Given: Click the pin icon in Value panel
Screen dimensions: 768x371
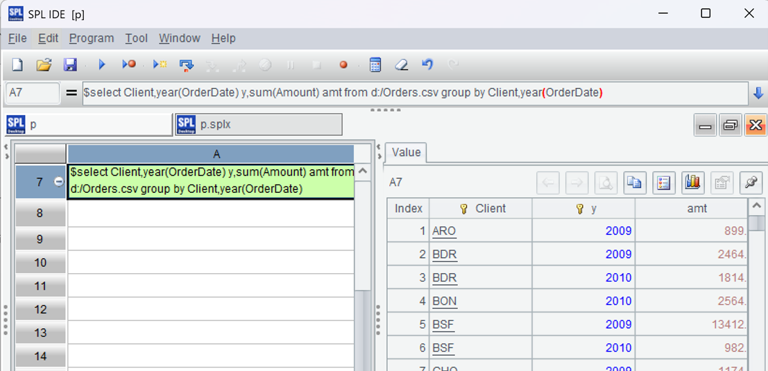Looking at the screenshot, I should [x=751, y=182].
